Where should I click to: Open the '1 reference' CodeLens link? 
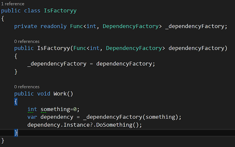(13, 4)
